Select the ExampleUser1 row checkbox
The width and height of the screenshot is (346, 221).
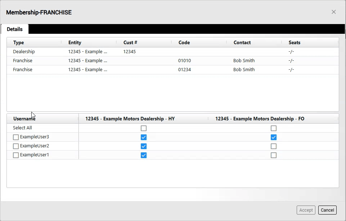[x=16, y=155]
